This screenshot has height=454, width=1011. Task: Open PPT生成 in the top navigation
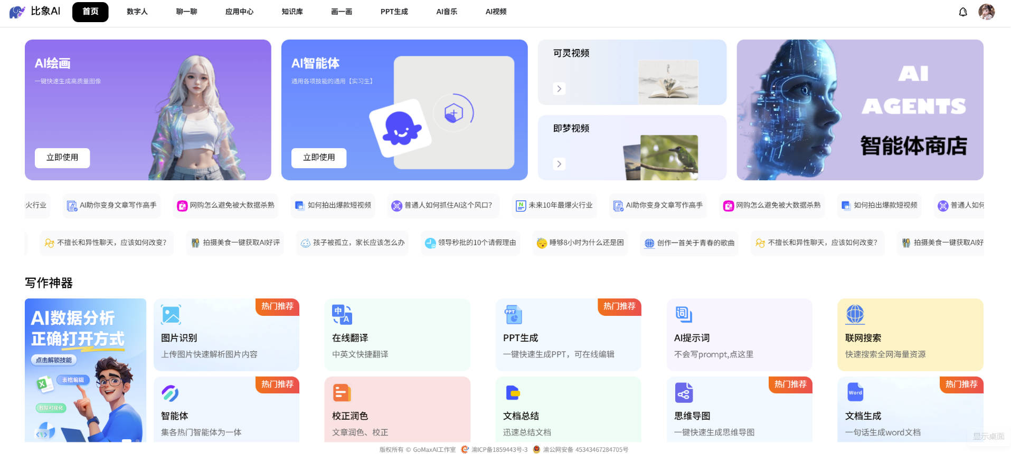(x=394, y=12)
